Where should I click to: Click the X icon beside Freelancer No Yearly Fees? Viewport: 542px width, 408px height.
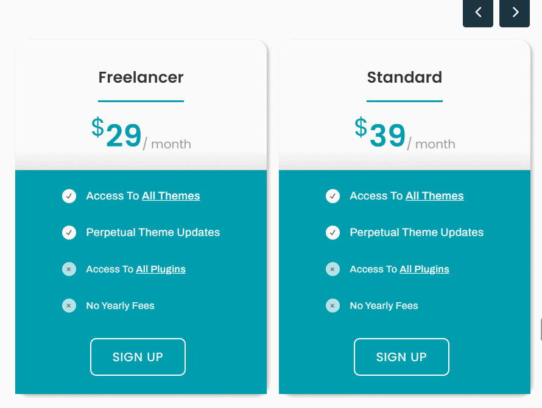click(69, 306)
